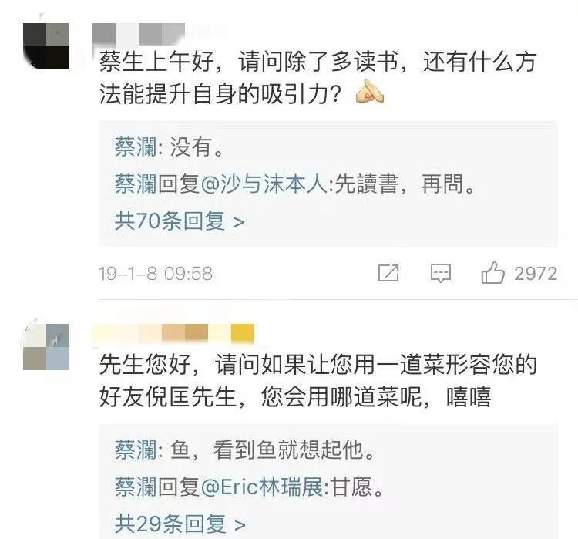Select the first comment text about 多读书

pyautogui.click(x=318, y=78)
